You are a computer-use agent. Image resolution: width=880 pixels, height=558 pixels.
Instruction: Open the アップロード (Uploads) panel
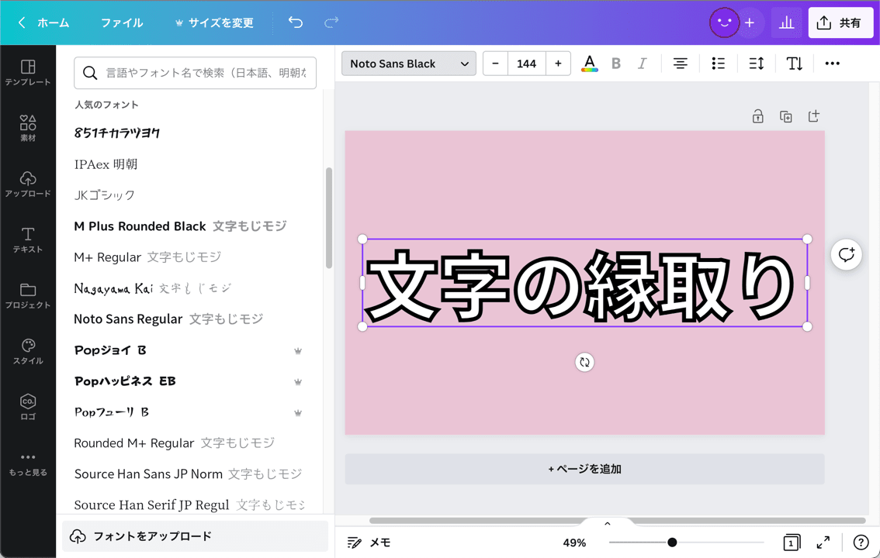[29, 185]
